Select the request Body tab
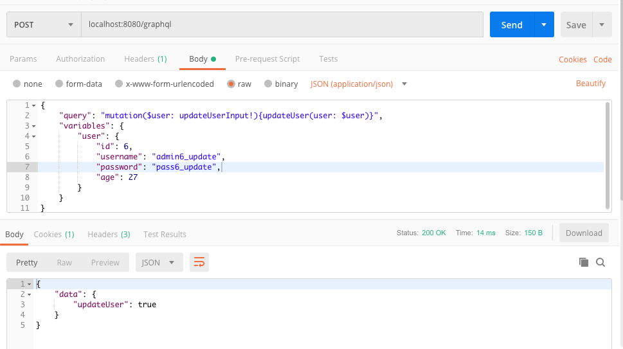623x349 pixels. click(203, 58)
